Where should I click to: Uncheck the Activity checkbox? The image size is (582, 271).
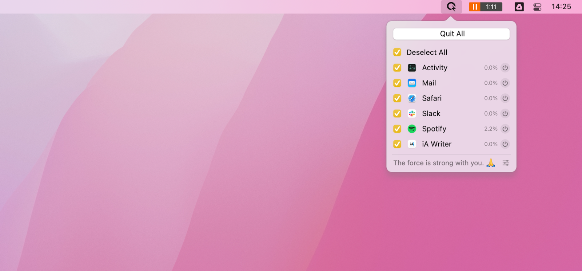point(397,68)
